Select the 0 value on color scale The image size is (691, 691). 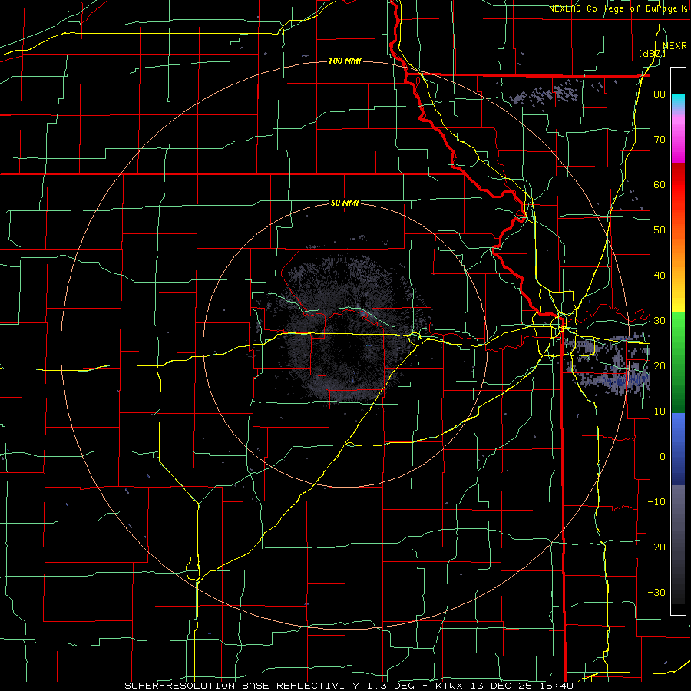pyautogui.click(x=663, y=457)
